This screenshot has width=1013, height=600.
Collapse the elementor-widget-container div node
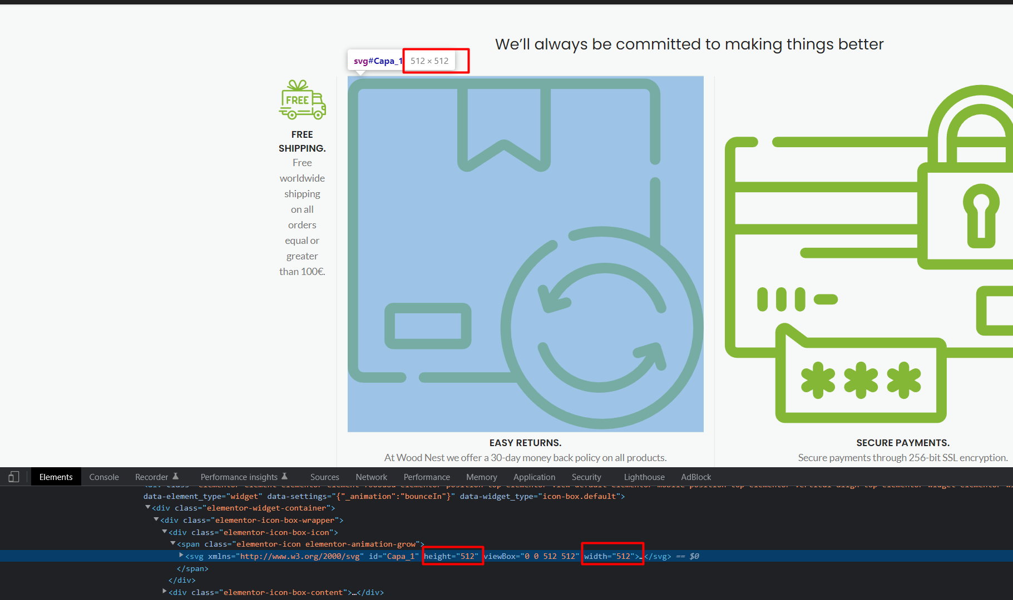(x=147, y=507)
